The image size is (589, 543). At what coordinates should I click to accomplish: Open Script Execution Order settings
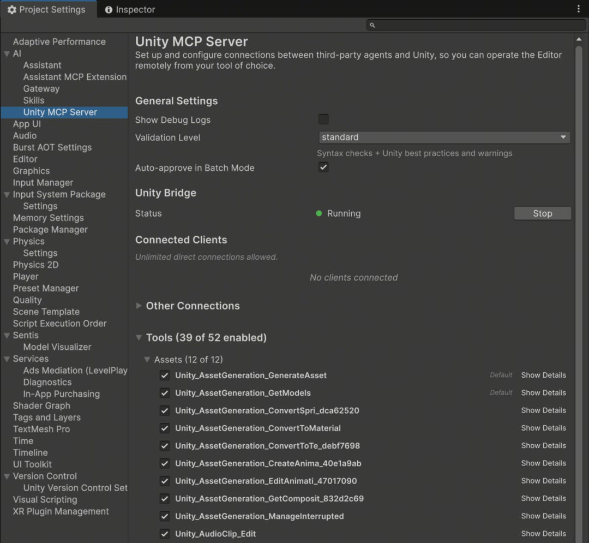(60, 324)
